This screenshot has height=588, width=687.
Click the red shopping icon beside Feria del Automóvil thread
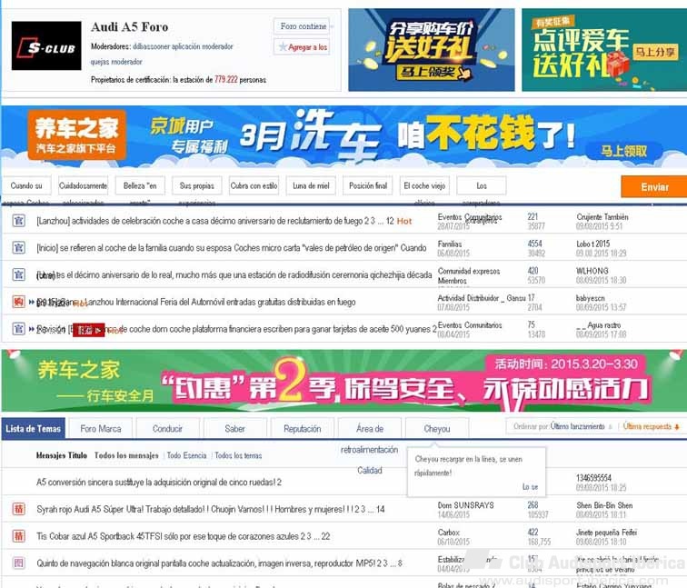18,302
